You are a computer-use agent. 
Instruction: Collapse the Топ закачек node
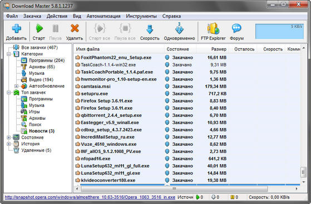click(x=8, y=93)
